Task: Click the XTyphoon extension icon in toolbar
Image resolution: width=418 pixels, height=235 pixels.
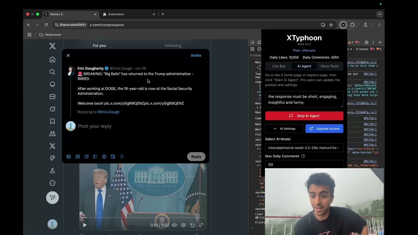Action: click(343, 25)
